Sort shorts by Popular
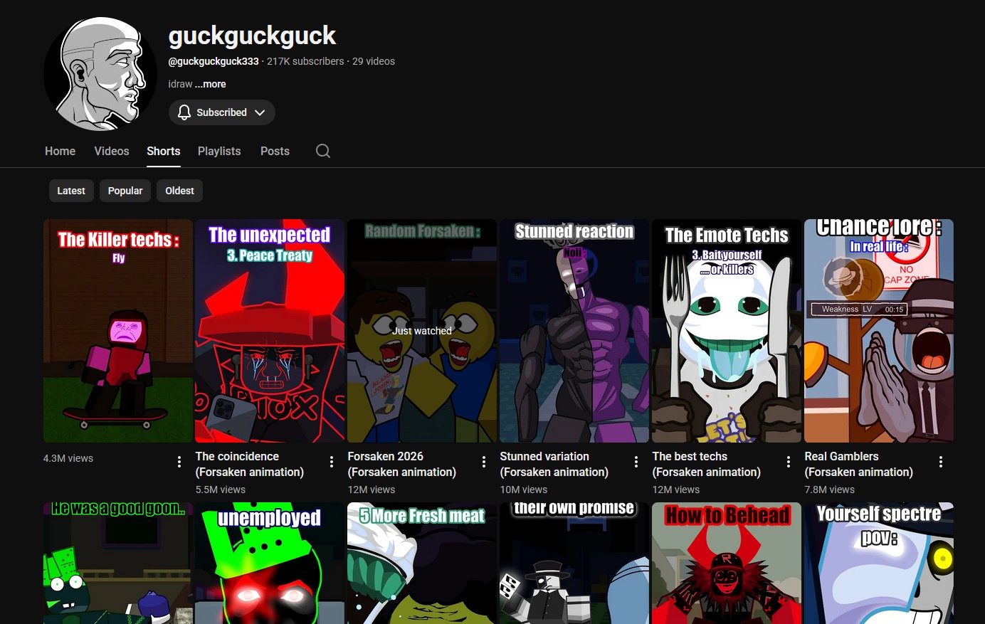Image resolution: width=985 pixels, height=624 pixels. click(125, 191)
